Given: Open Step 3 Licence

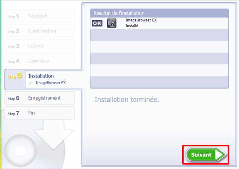Looking at the screenshot, I should coord(40,46).
